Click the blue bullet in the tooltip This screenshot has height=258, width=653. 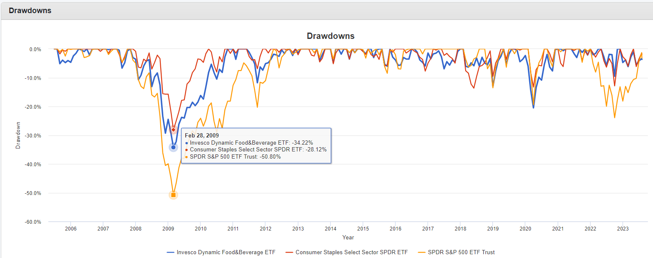(187, 143)
